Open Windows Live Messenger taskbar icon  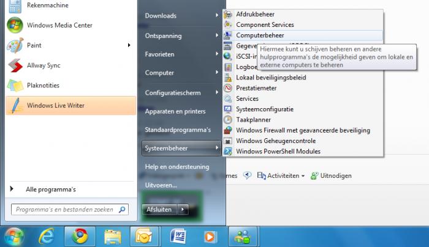click(243, 237)
